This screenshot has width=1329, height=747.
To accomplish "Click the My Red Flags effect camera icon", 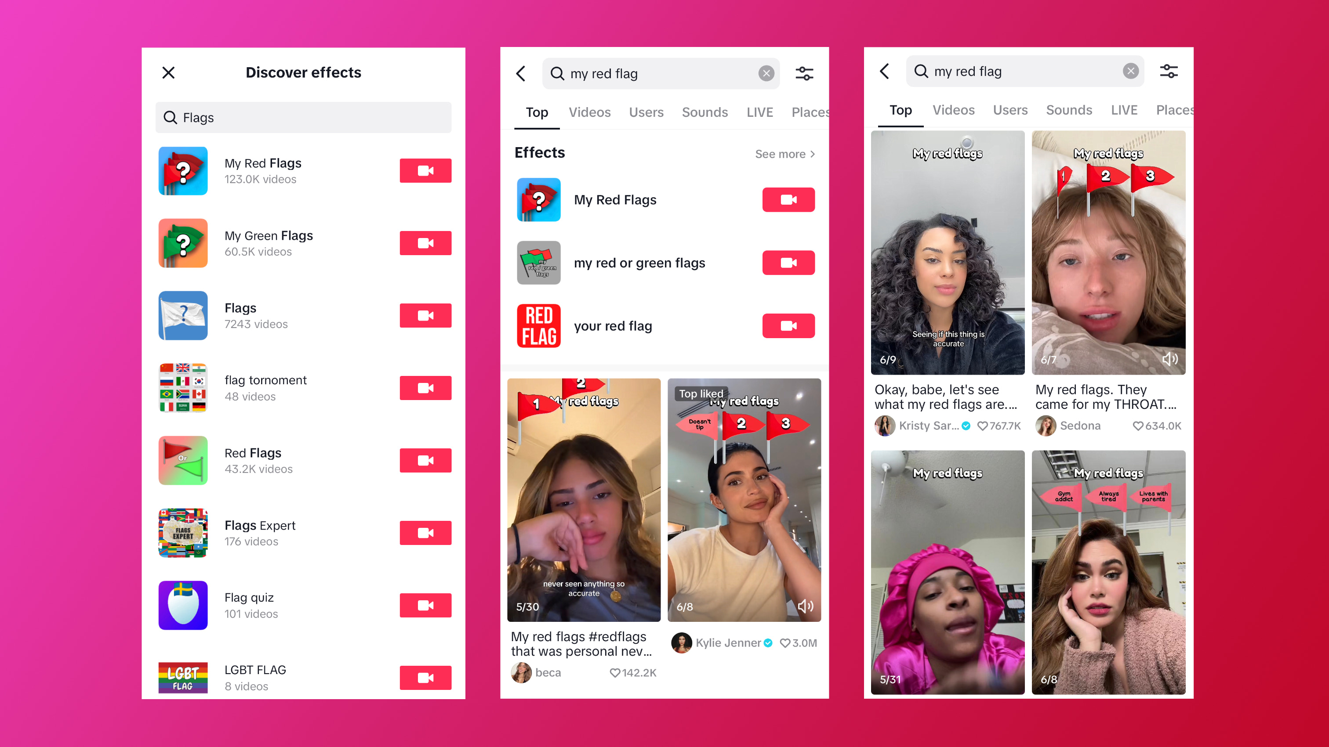I will tap(425, 170).
